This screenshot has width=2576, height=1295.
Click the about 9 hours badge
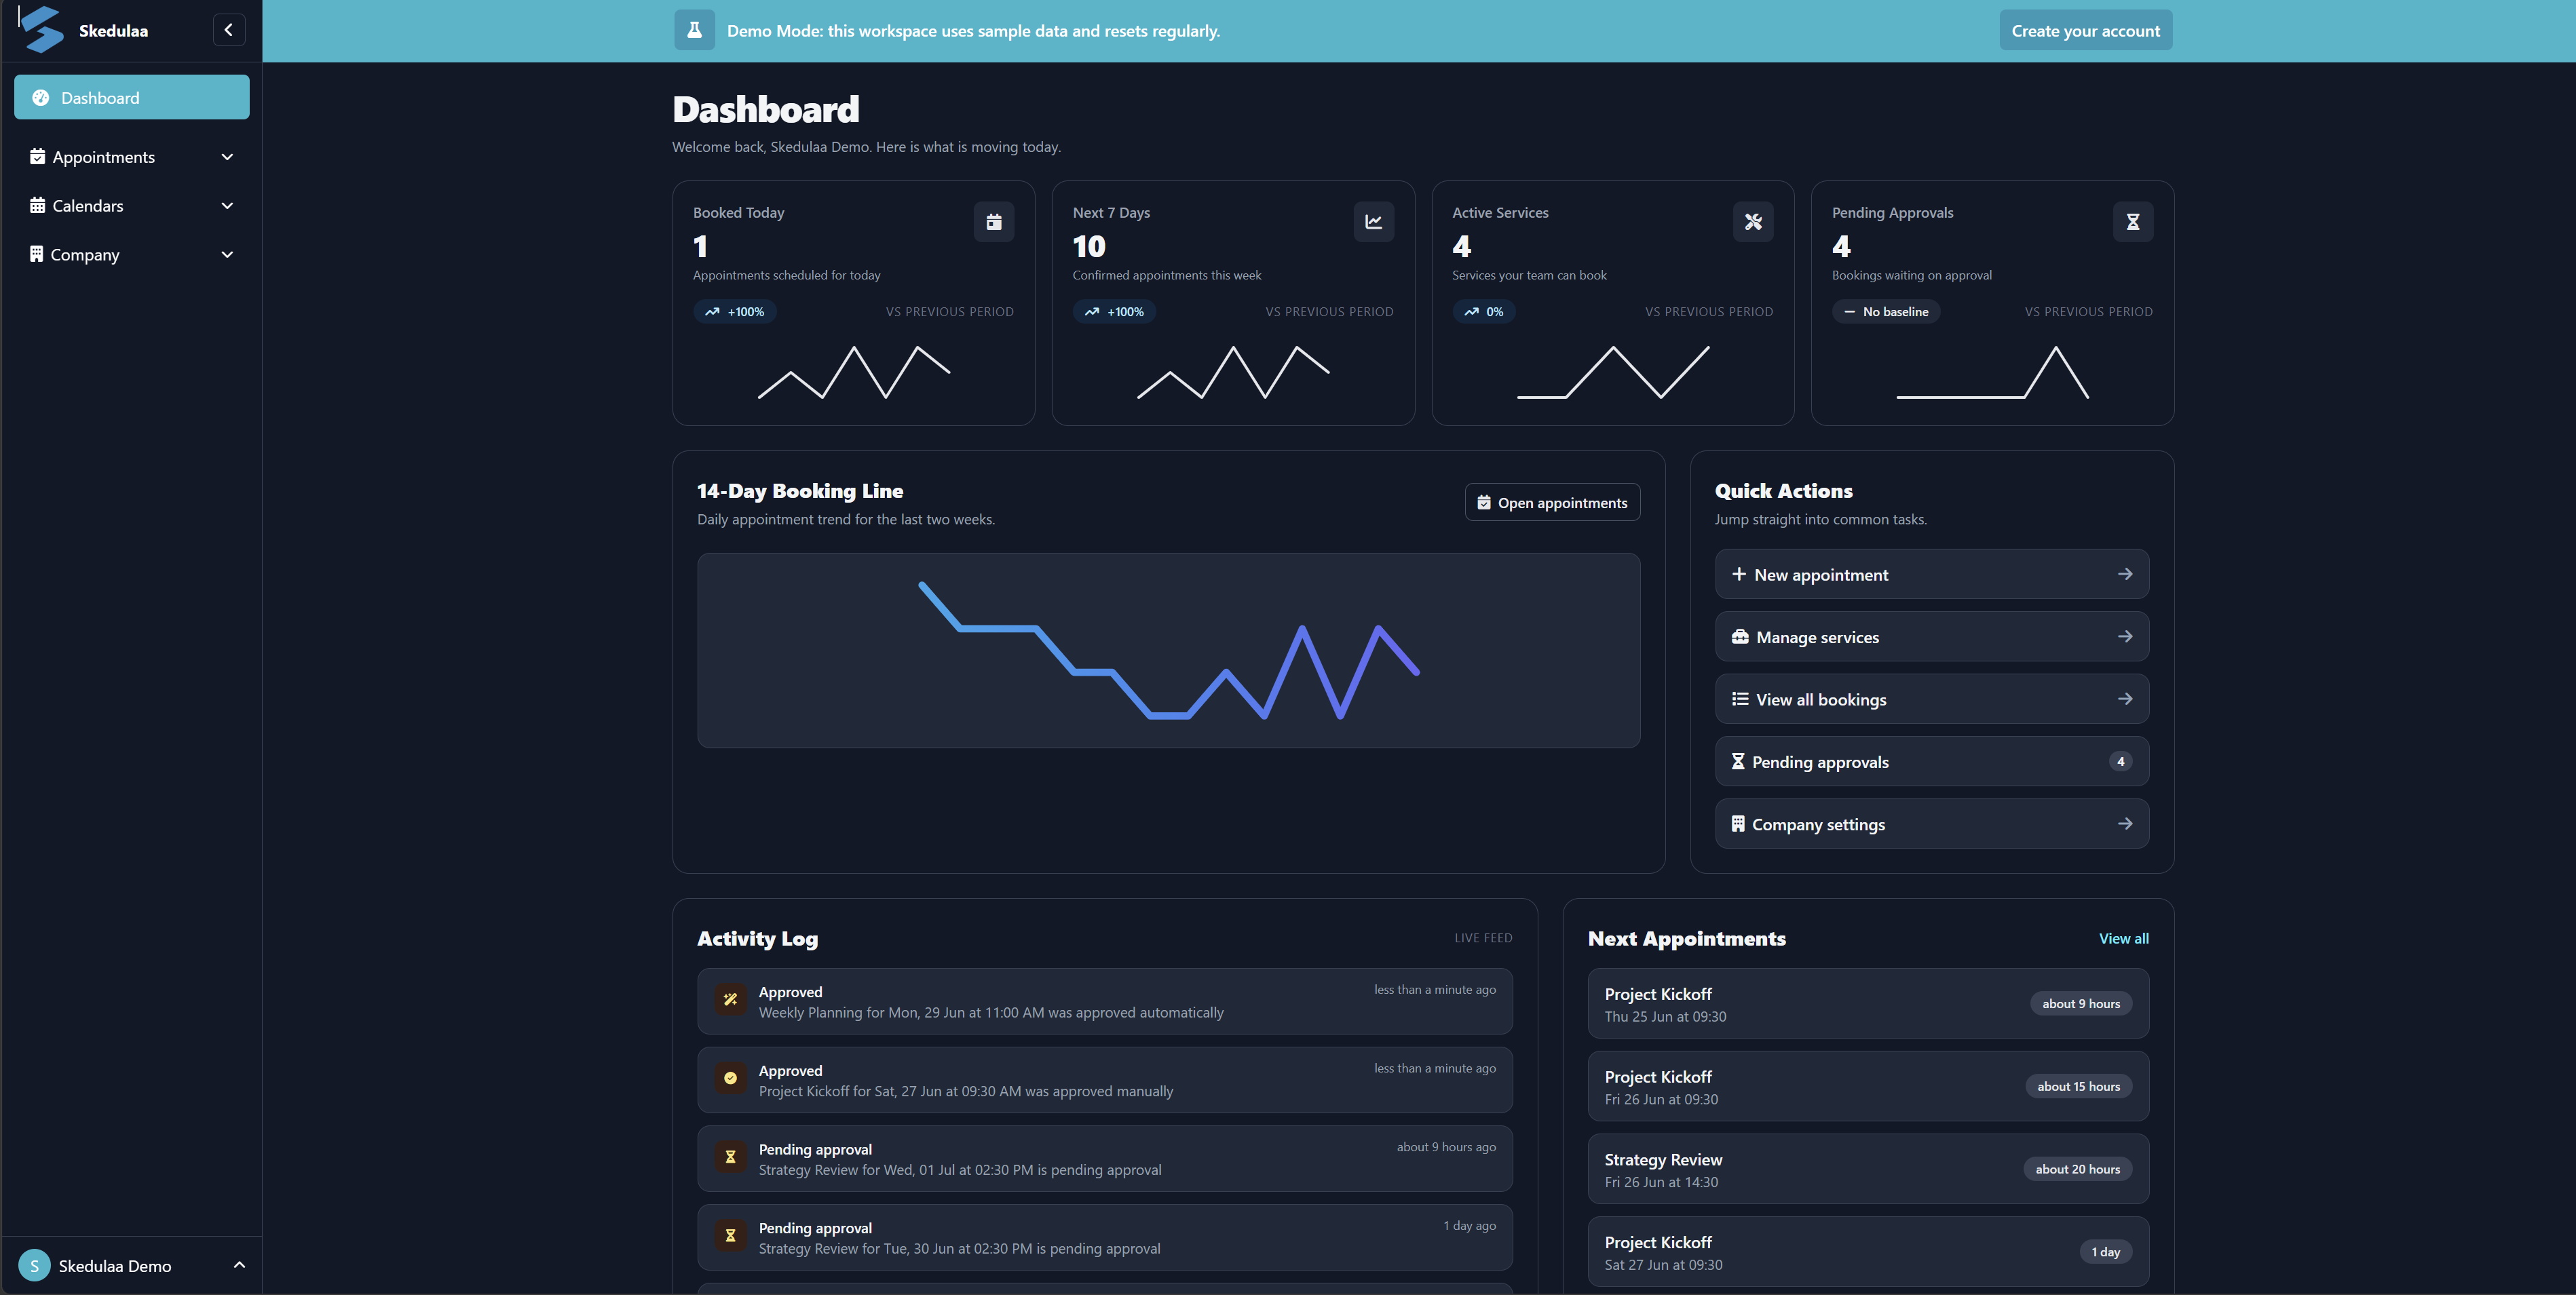(x=2081, y=1003)
